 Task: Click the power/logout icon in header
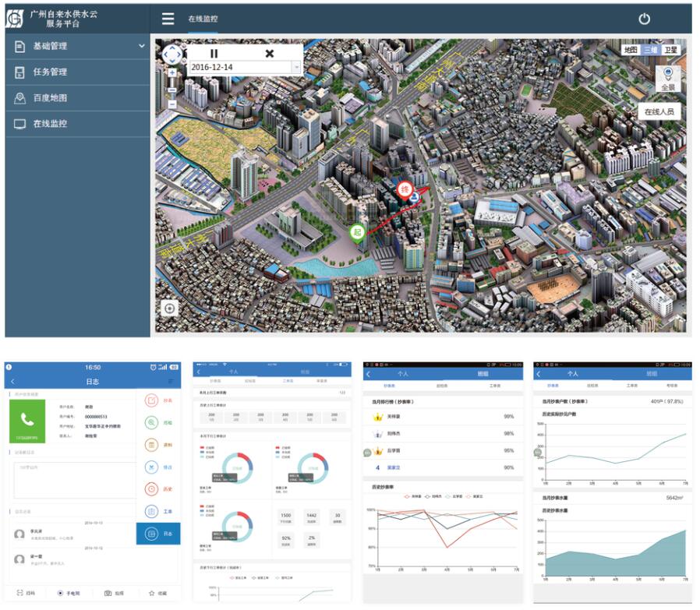point(644,19)
